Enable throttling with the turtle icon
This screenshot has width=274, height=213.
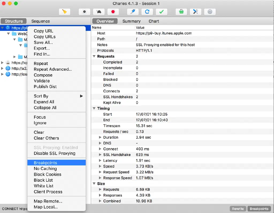(x=99, y=12)
